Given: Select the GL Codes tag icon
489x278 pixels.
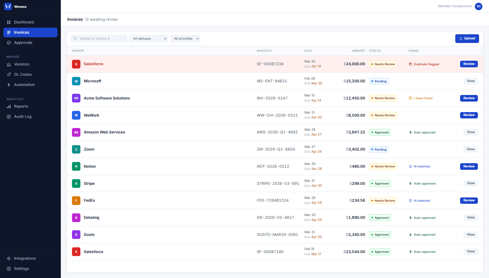Looking at the screenshot, I should [9, 74].
